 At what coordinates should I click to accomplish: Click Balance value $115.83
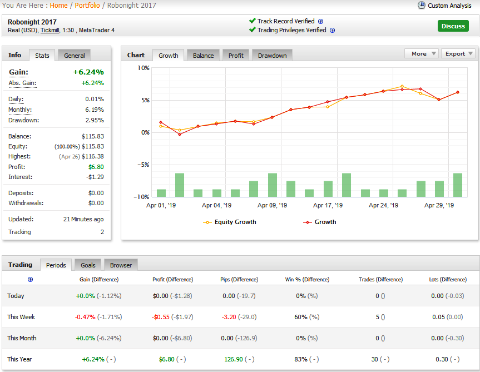[x=93, y=136]
